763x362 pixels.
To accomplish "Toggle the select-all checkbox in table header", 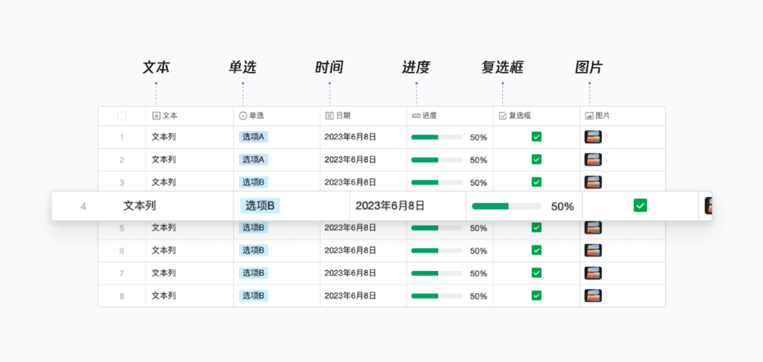I will pyautogui.click(x=122, y=116).
